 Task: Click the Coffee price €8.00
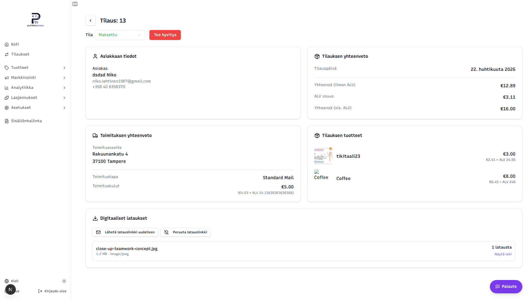(x=509, y=176)
